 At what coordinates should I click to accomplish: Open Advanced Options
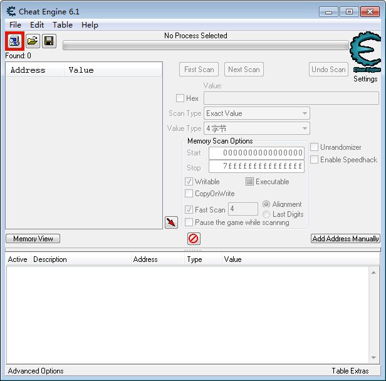(x=36, y=371)
